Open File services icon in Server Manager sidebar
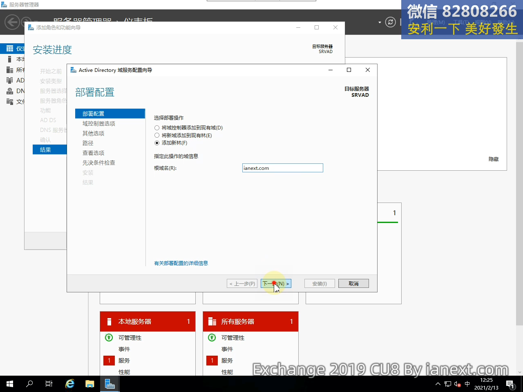 coord(9,102)
